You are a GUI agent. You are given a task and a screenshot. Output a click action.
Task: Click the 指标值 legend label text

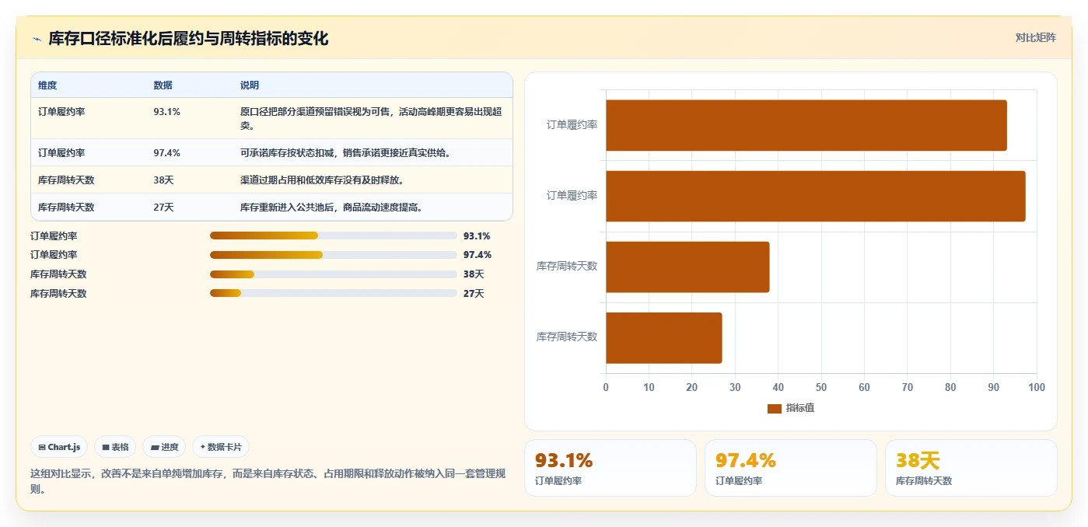click(x=799, y=408)
